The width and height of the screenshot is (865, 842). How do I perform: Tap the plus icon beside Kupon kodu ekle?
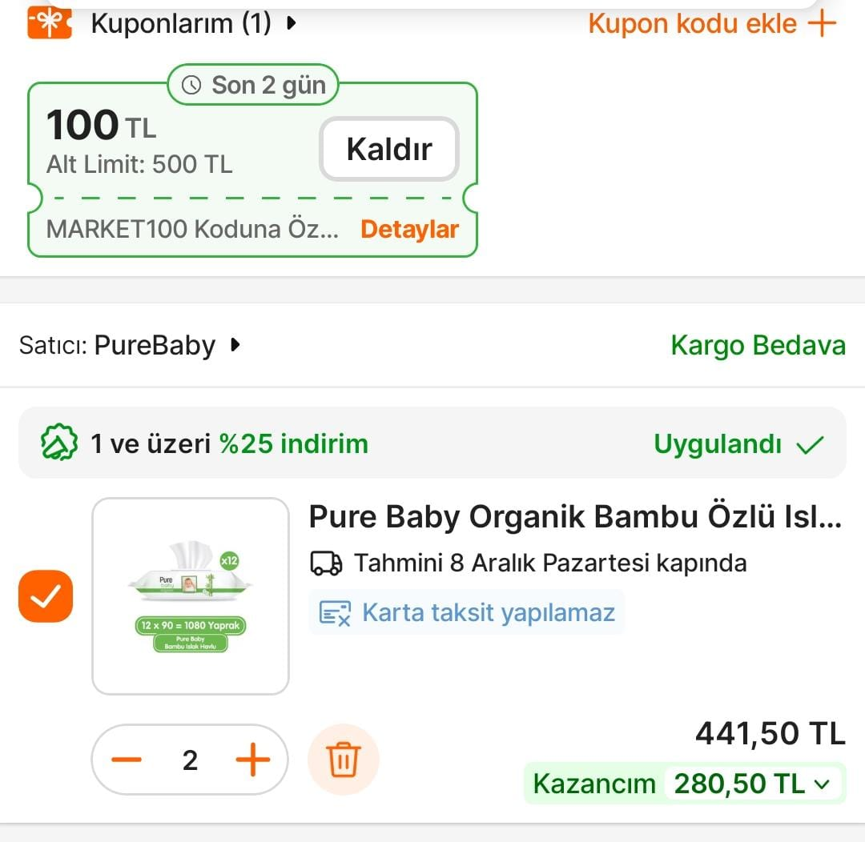click(822, 23)
